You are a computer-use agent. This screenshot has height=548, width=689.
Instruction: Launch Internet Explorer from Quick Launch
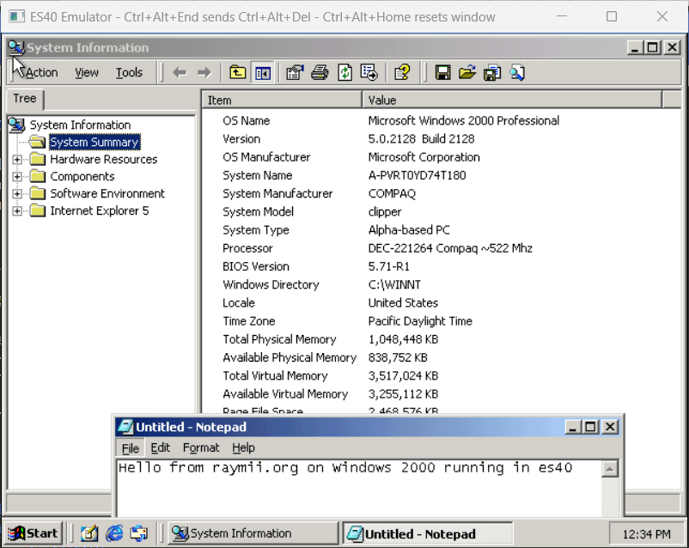(114, 533)
